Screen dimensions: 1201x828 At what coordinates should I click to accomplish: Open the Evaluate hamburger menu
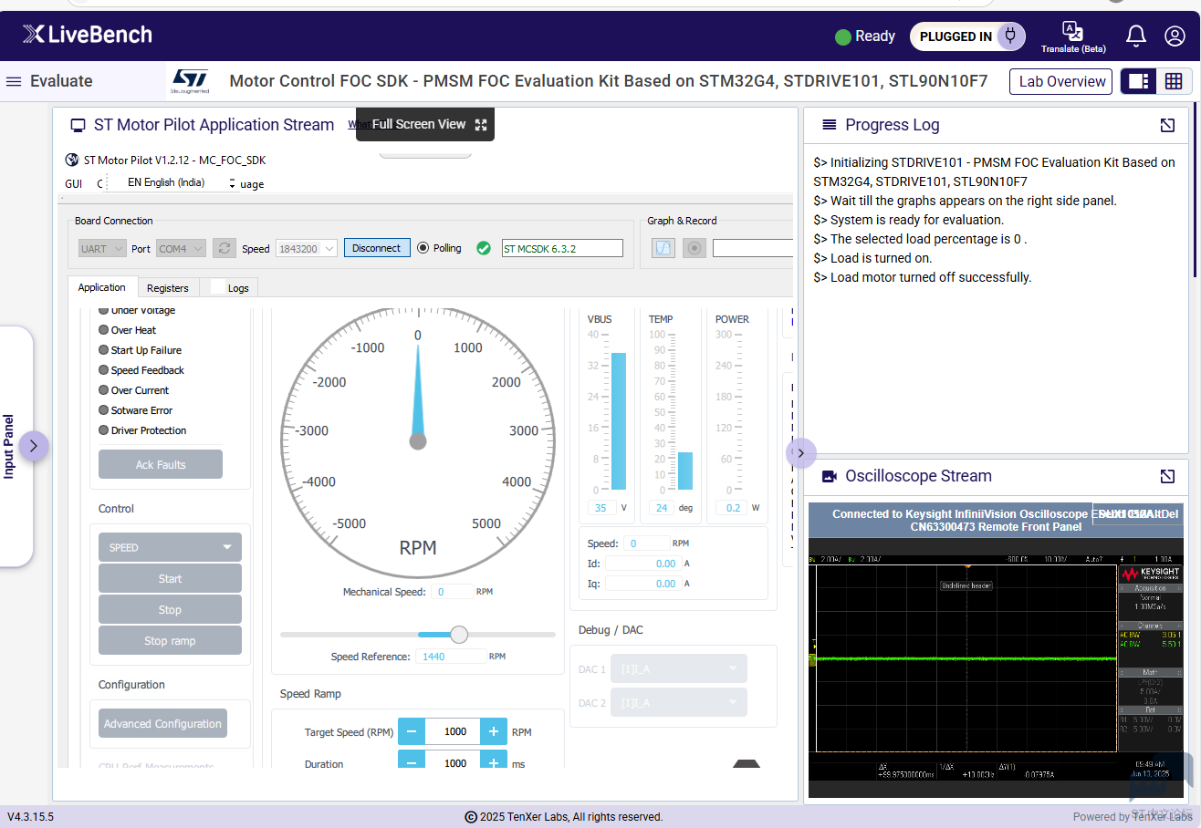[x=14, y=81]
